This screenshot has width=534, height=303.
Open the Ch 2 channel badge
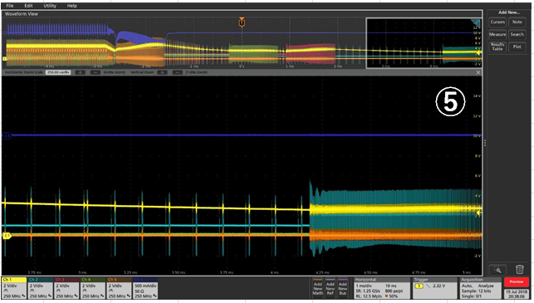[x=40, y=288]
